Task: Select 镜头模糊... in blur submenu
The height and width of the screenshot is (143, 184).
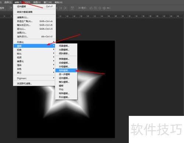Action: pyautogui.click(x=66, y=82)
